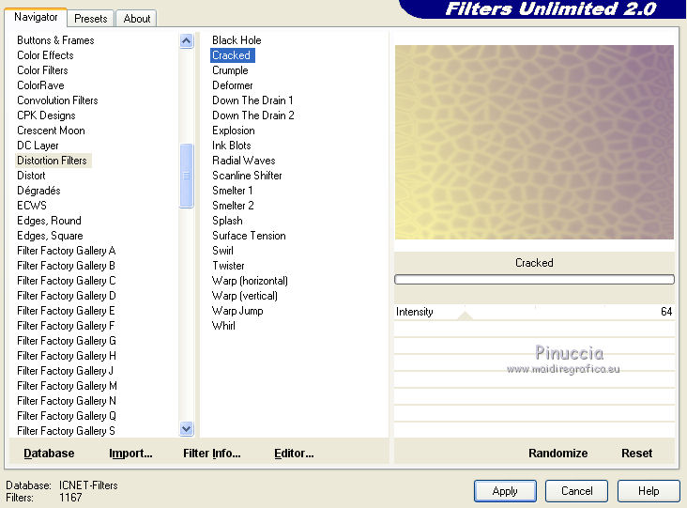Open the Import dialog
This screenshot has height=508, width=687.
[x=130, y=454]
